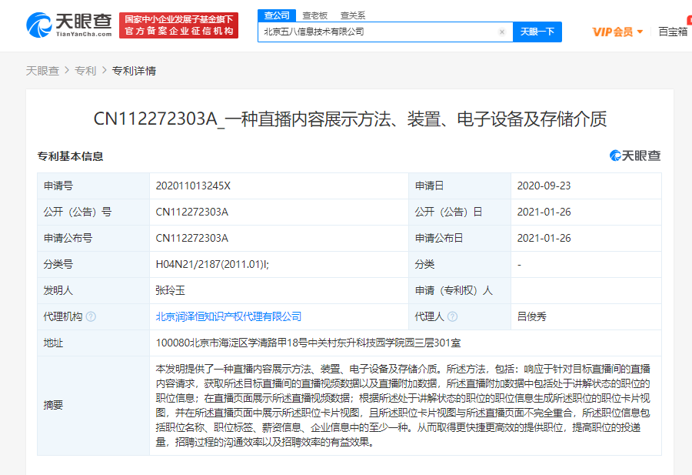The image size is (692, 475).
Task: Click the 申请号 label cell
Action: pyautogui.click(x=94, y=186)
